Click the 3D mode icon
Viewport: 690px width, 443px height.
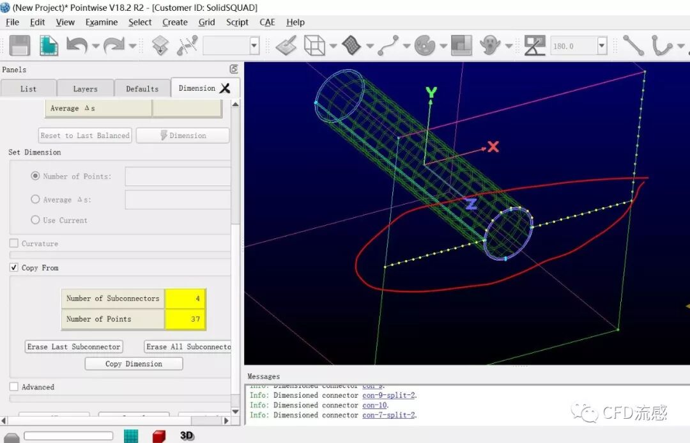[x=187, y=435]
